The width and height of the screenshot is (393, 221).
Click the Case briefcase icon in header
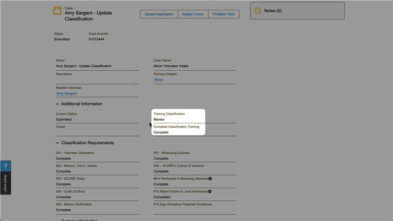pyautogui.click(x=57, y=11)
